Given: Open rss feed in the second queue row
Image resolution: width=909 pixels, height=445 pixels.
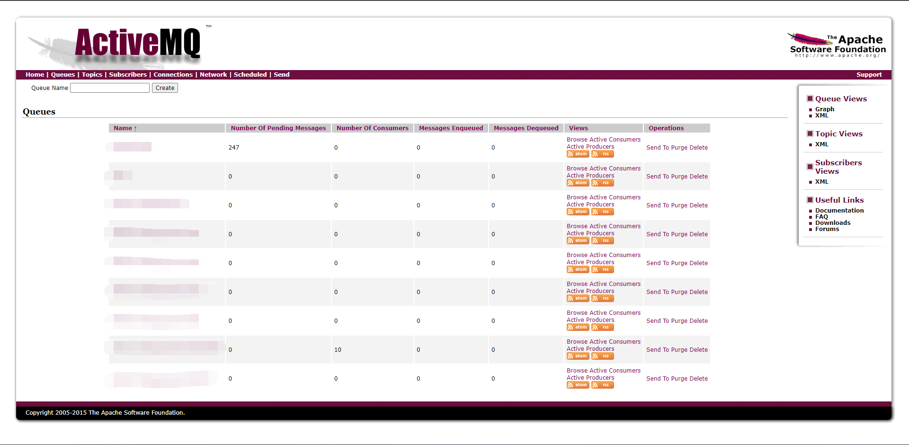Looking at the screenshot, I should tap(603, 183).
